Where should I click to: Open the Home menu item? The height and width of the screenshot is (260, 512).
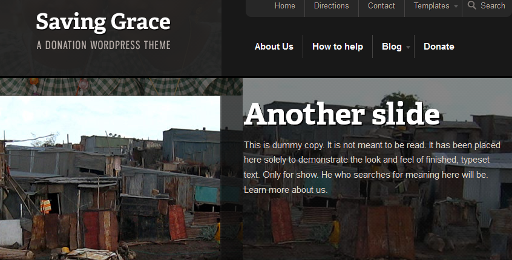pyautogui.click(x=284, y=6)
